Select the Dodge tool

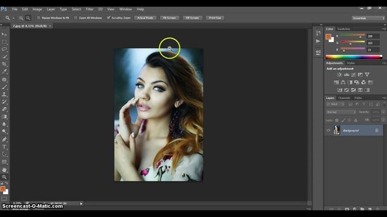point(4,131)
